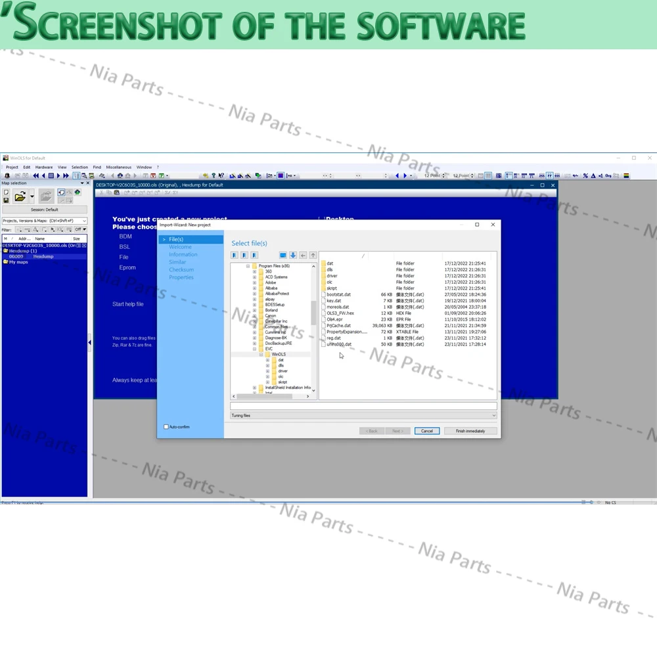
Task: Click the Start help file link
Action: pos(128,304)
